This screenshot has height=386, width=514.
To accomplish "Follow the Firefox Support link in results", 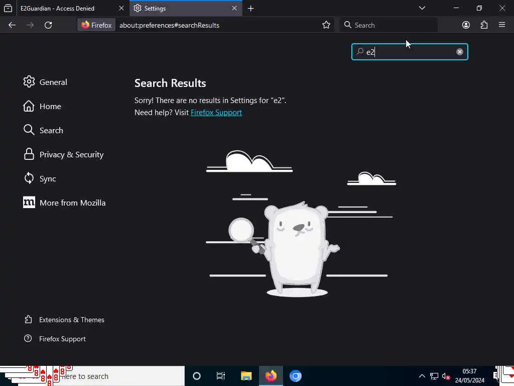I will [x=216, y=113].
